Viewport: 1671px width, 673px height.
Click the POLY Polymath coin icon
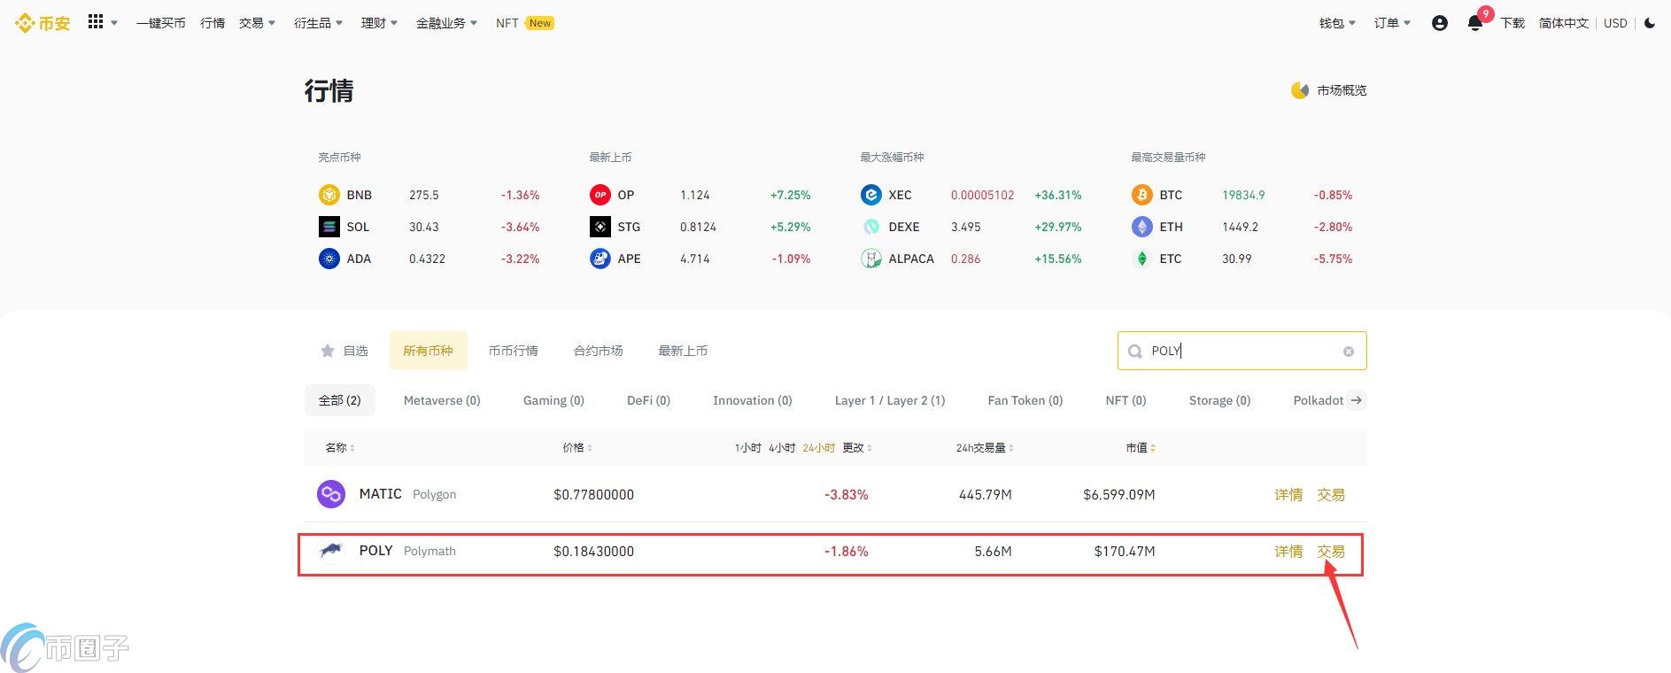pos(331,551)
